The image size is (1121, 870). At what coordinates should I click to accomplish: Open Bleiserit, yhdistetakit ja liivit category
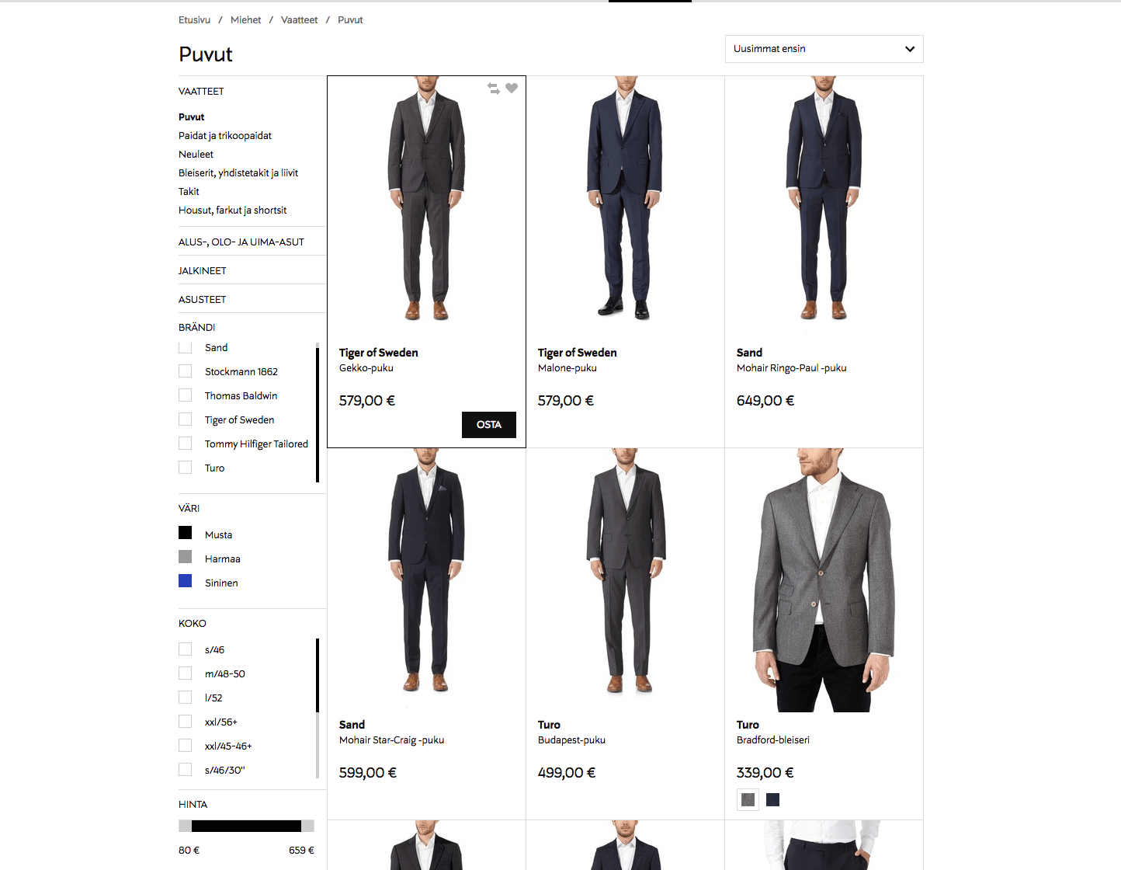tap(238, 173)
